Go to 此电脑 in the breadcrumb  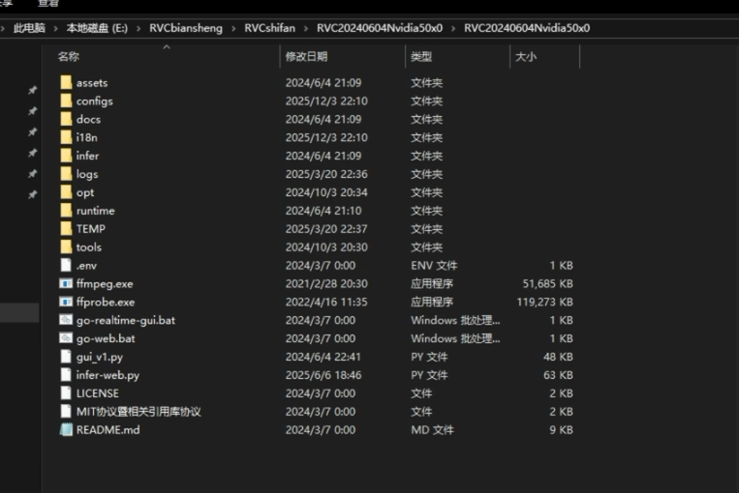point(29,28)
